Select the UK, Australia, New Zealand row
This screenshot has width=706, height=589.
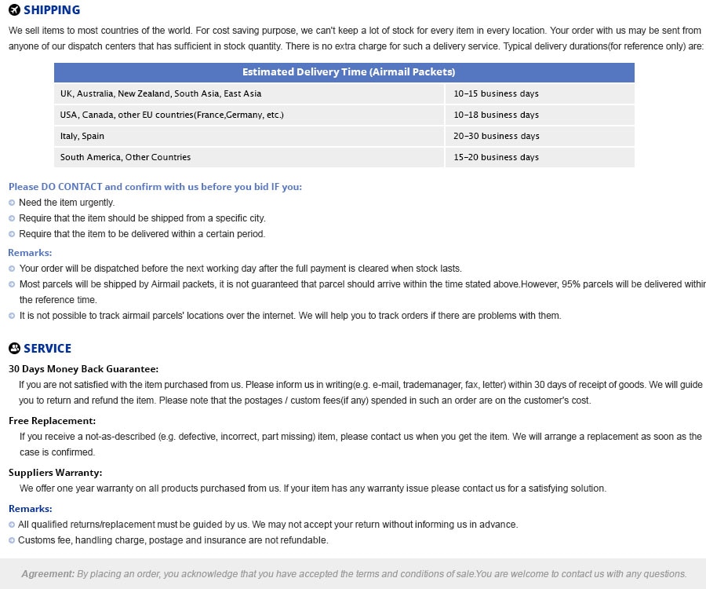coord(344,93)
